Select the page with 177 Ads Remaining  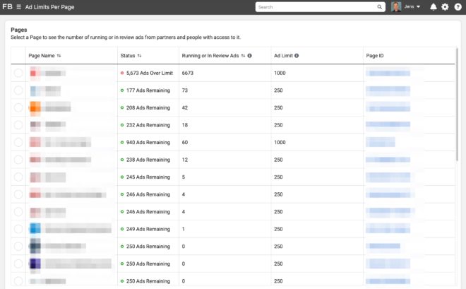point(18,90)
